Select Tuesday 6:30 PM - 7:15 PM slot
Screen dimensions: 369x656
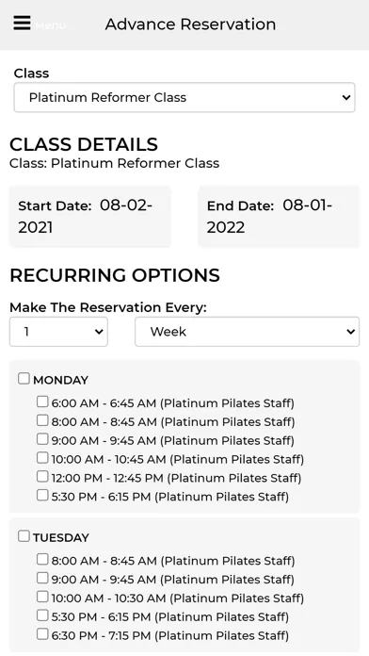tap(42, 634)
